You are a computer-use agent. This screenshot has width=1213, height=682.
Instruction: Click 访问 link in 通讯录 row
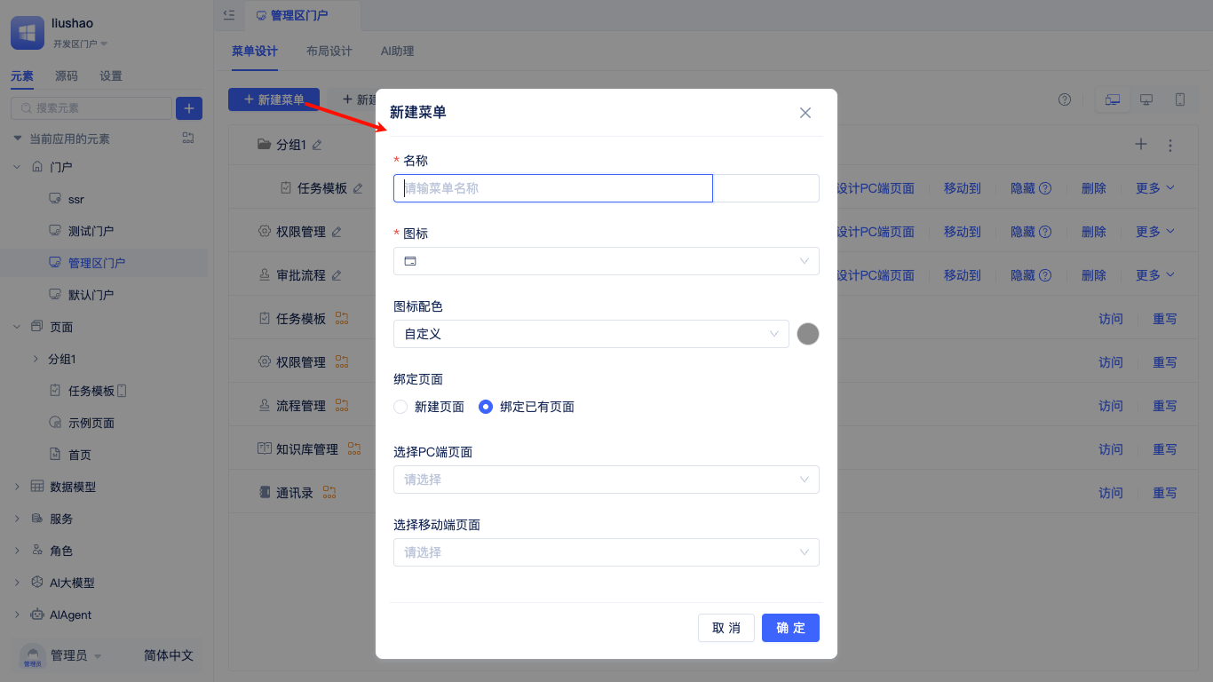pyautogui.click(x=1111, y=493)
